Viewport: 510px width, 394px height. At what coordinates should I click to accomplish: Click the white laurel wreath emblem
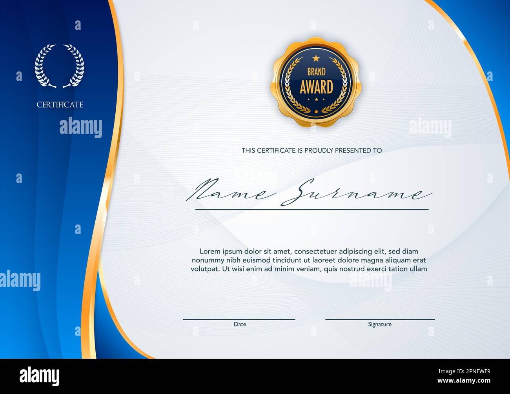pos(60,66)
